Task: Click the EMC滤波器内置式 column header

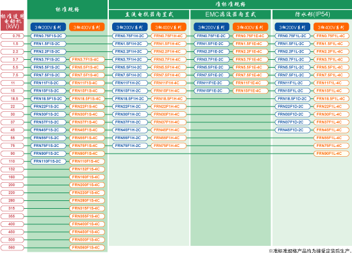Action: [x=231, y=14]
